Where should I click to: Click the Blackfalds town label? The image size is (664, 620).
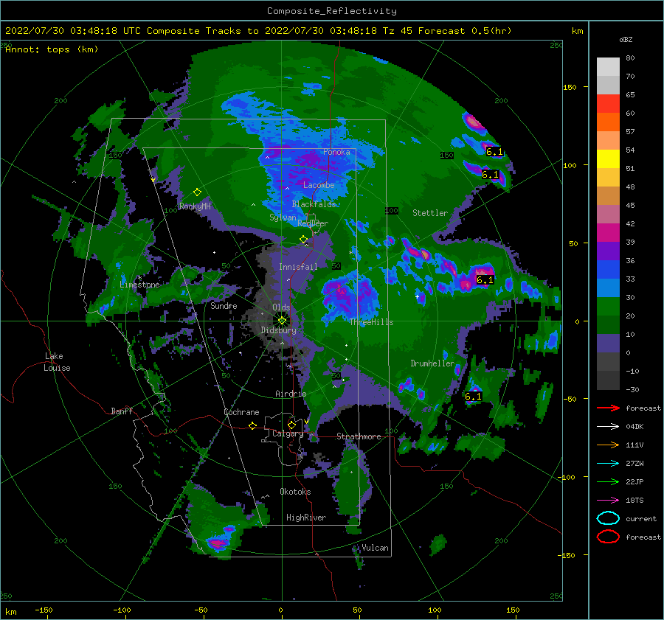click(314, 204)
